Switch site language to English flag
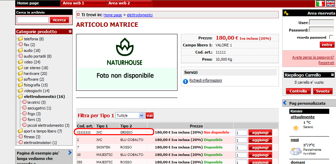336x164 pixels. point(330,3)
